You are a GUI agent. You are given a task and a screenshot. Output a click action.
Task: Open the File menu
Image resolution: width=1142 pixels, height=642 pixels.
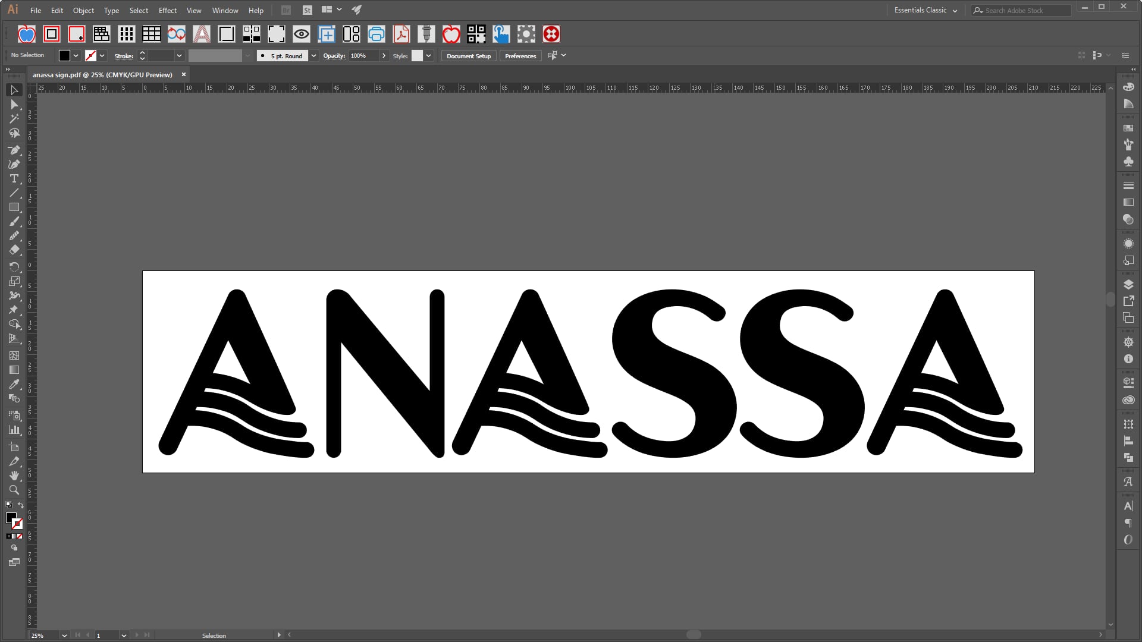click(36, 11)
